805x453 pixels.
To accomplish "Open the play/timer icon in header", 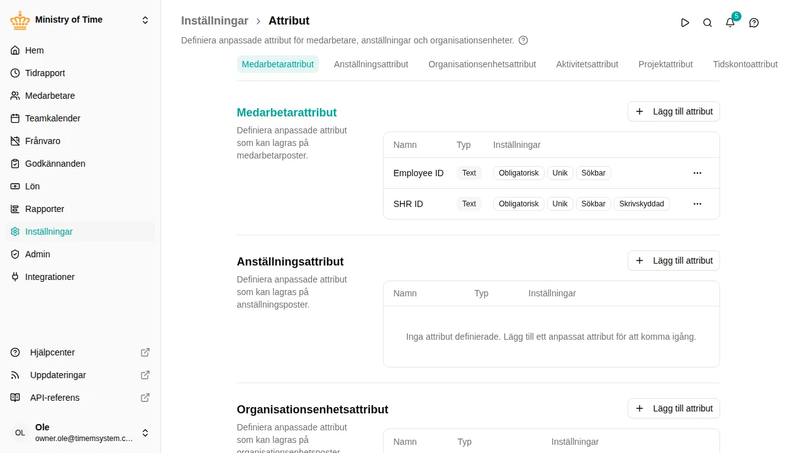I will tap(685, 23).
